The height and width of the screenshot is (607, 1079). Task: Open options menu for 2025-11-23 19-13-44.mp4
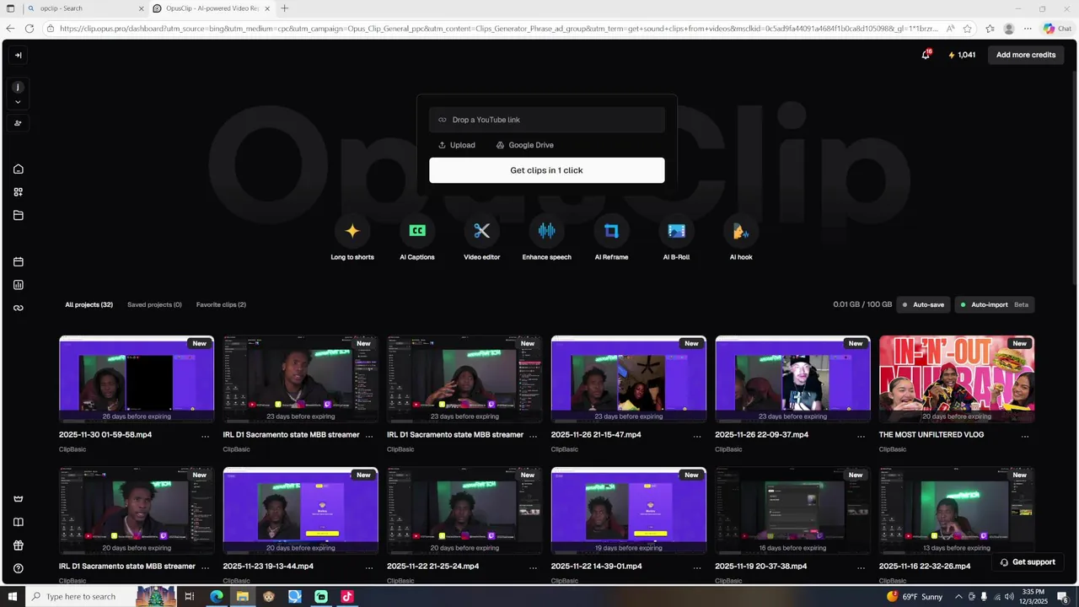pos(369,567)
